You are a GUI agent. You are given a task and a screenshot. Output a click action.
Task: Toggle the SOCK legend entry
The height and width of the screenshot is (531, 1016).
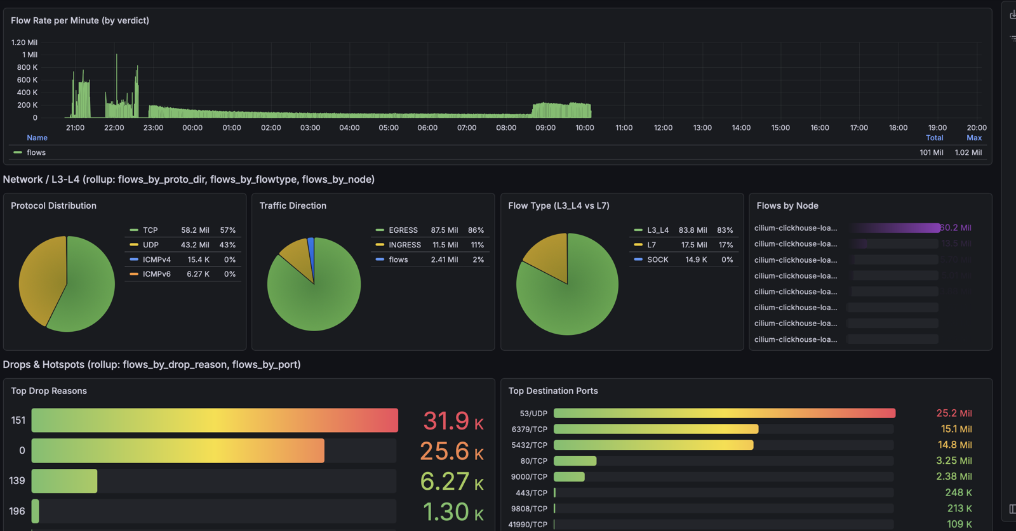(658, 259)
